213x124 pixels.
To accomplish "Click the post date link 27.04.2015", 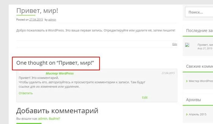I will tap(36, 20).
